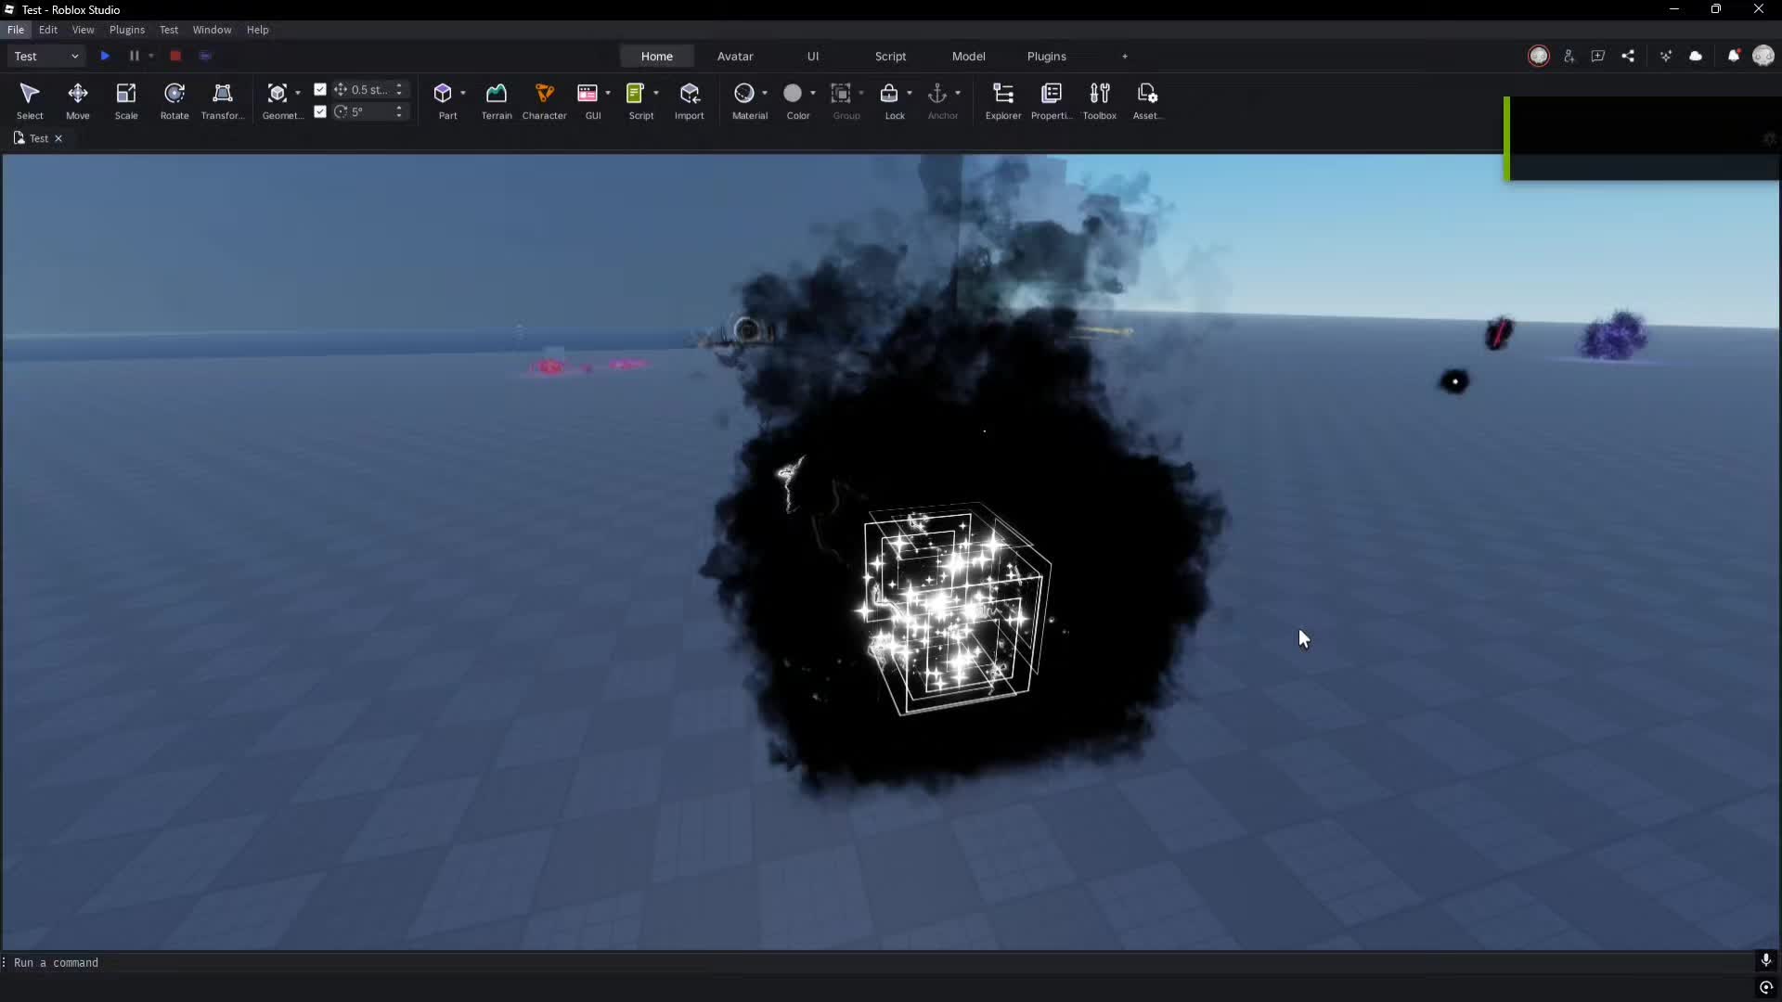The height and width of the screenshot is (1002, 1782).
Task: Open the Material picker icon
Action: 744,94
